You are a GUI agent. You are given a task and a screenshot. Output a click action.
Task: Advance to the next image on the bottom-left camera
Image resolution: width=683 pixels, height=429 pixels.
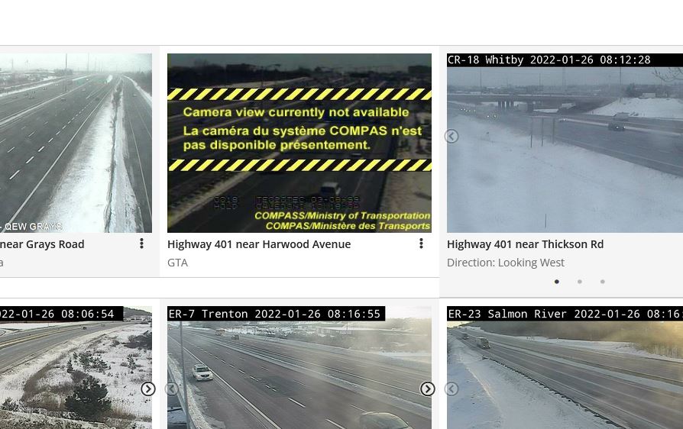pyautogui.click(x=148, y=389)
